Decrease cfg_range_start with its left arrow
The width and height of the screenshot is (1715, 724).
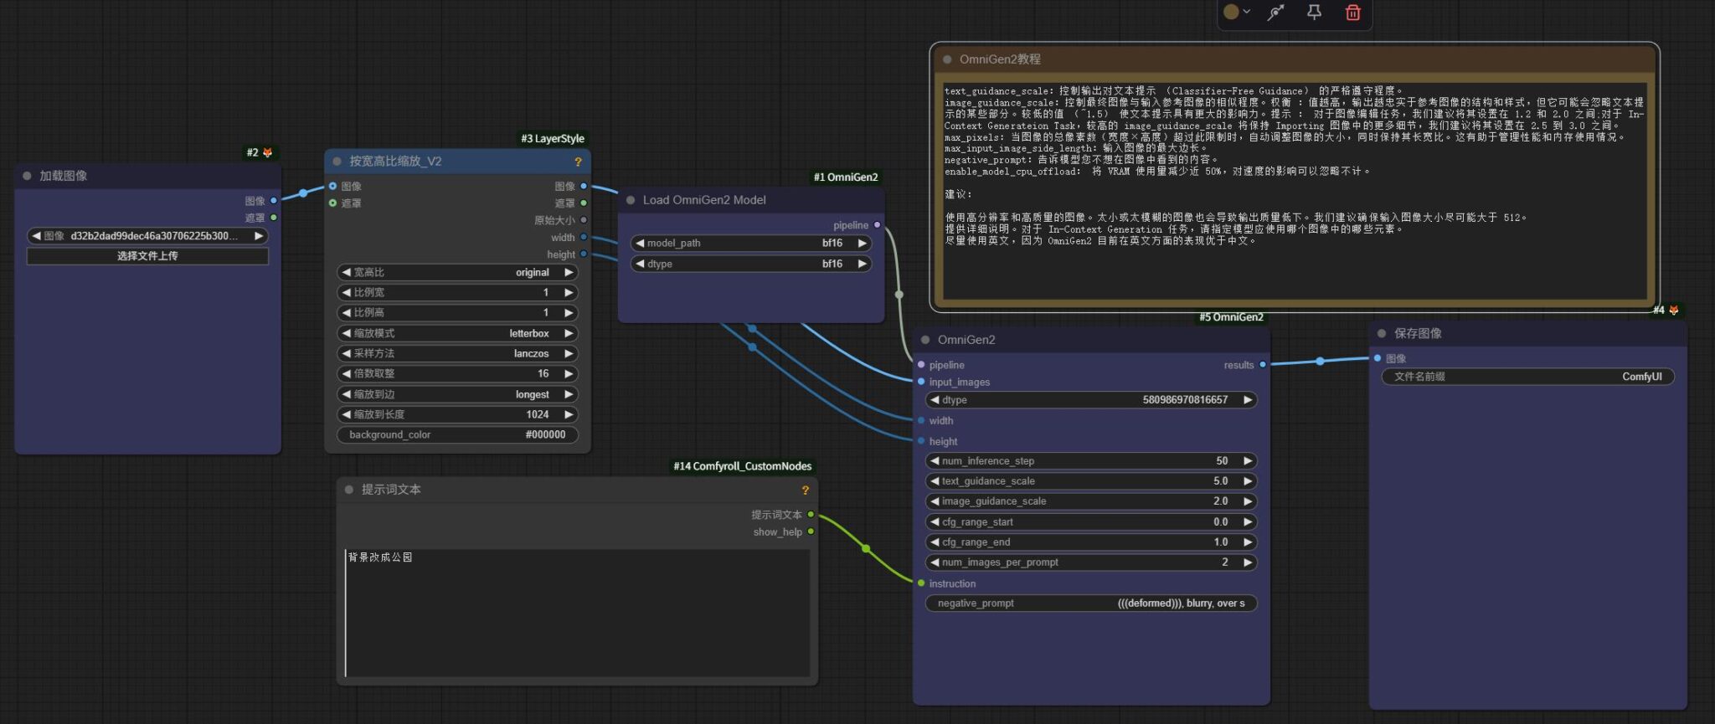pyautogui.click(x=935, y=521)
